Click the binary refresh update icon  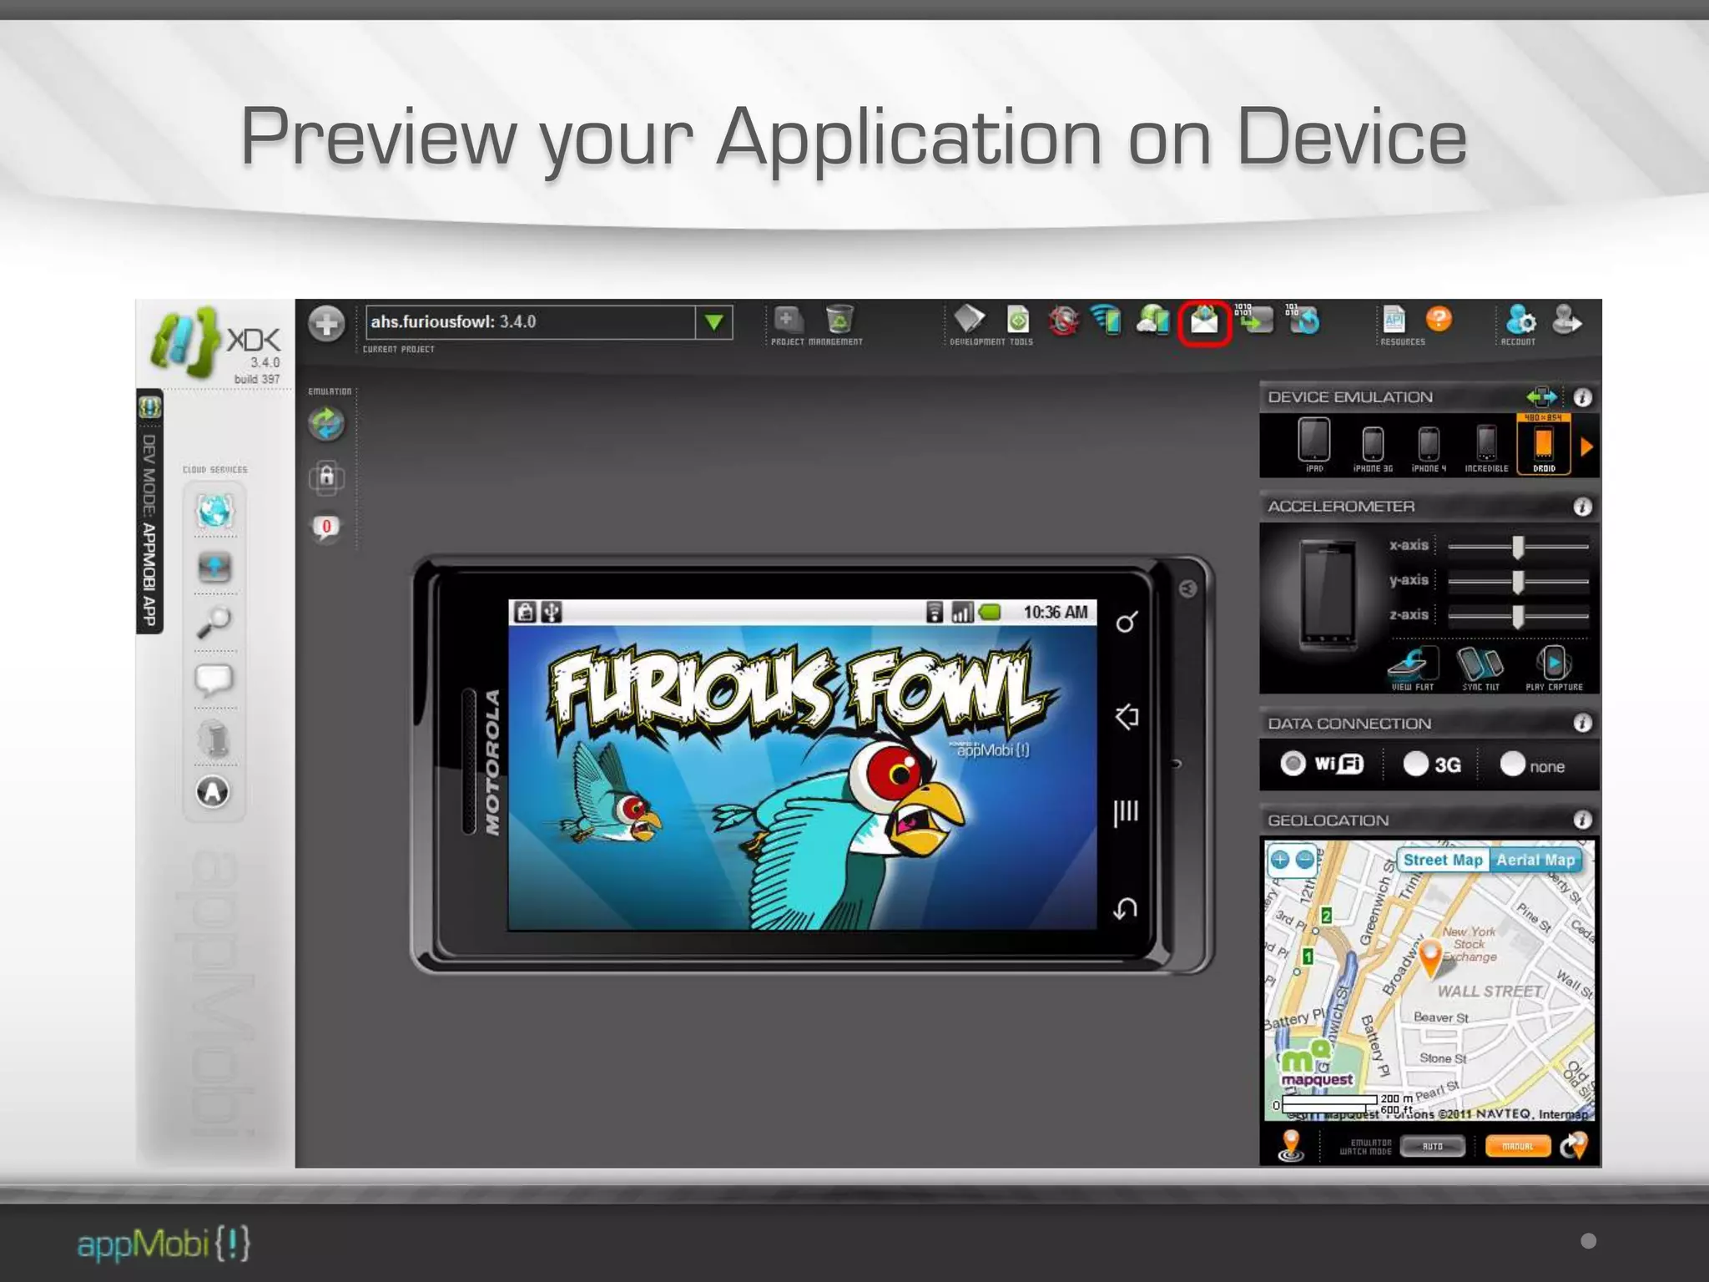[1303, 319]
